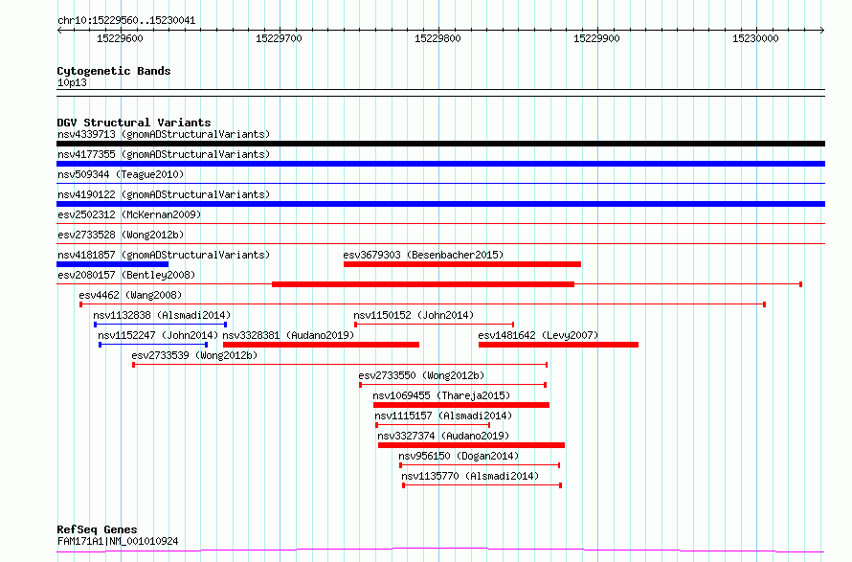Select esv4462 (Wang2008) label
852x562 pixels.
point(130,295)
